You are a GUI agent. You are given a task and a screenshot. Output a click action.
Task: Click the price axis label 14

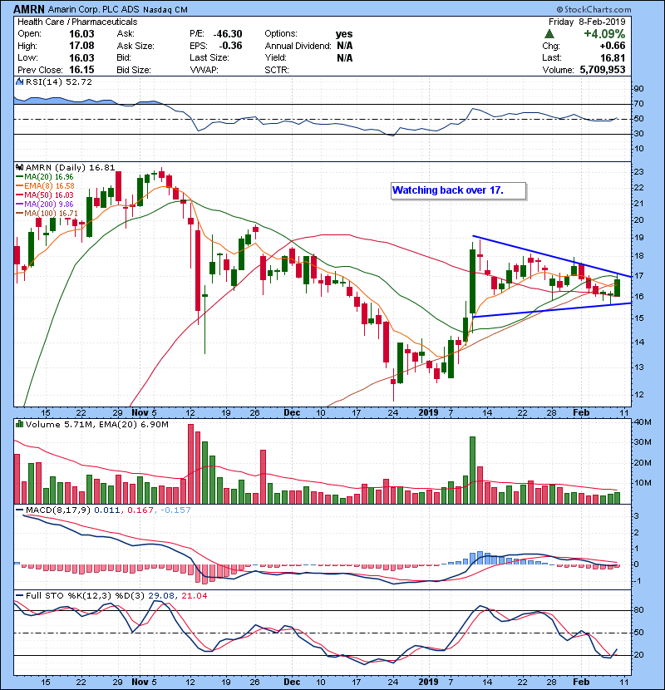[x=638, y=343]
